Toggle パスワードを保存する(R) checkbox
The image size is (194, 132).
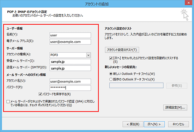(40, 94)
